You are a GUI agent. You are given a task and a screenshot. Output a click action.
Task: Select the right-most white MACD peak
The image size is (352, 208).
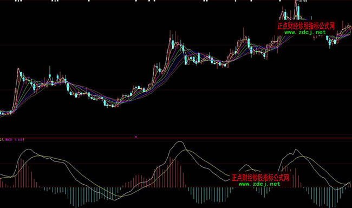click(x=296, y=149)
